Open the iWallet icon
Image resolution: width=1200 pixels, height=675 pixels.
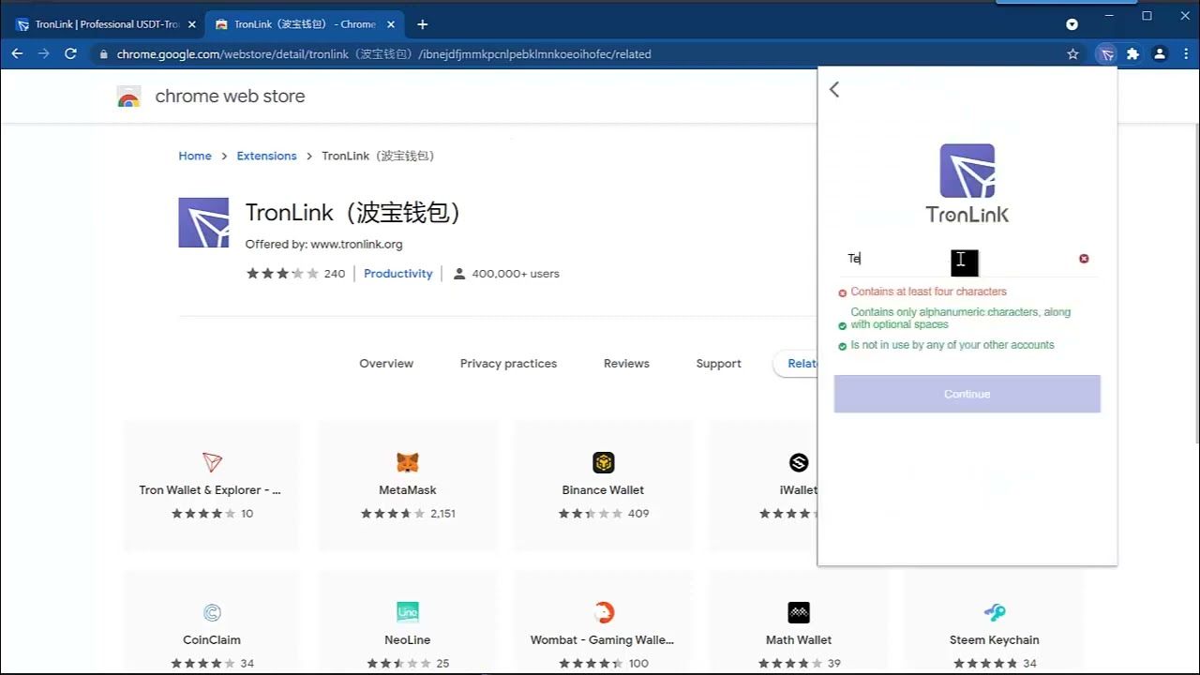[799, 461]
